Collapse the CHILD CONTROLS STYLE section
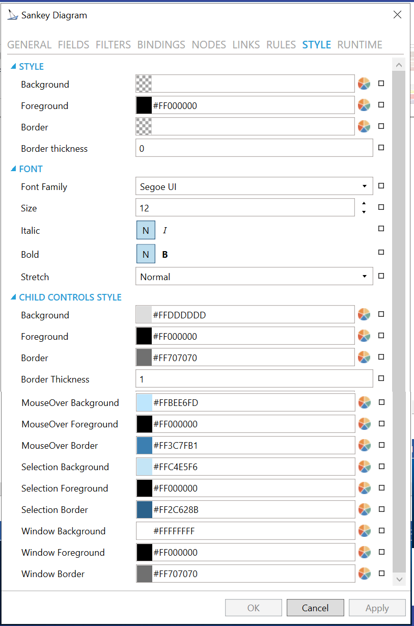Viewport: 414px width, 626px height. click(x=13, y=297)
